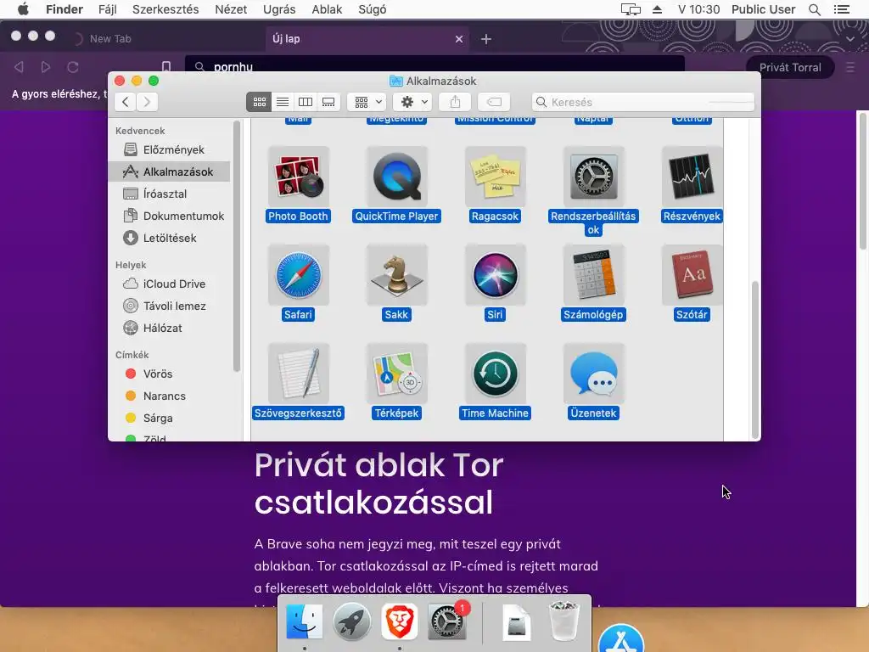Open the group-by arrangement dropdown
869x652 pixels.
[x=367, y=102]
